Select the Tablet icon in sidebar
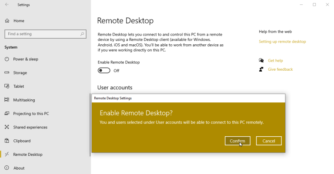334x174 pixels. (7, 86)
